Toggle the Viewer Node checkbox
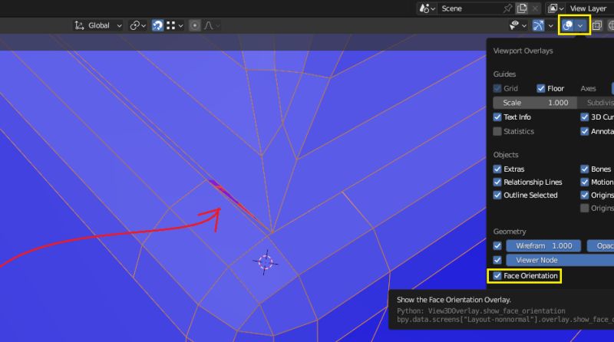The width and height of the screenshot is (614, 342). click(x=497, y=260)
